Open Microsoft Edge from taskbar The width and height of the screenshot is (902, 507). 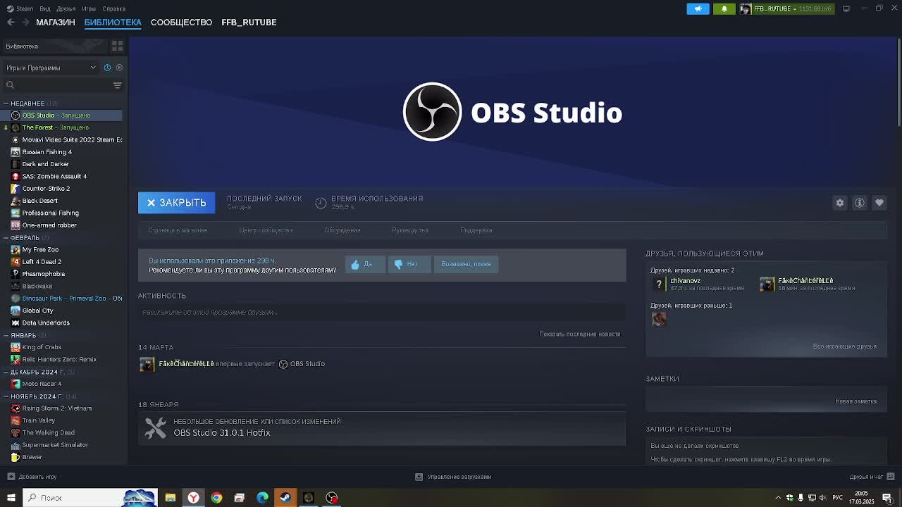262,498
